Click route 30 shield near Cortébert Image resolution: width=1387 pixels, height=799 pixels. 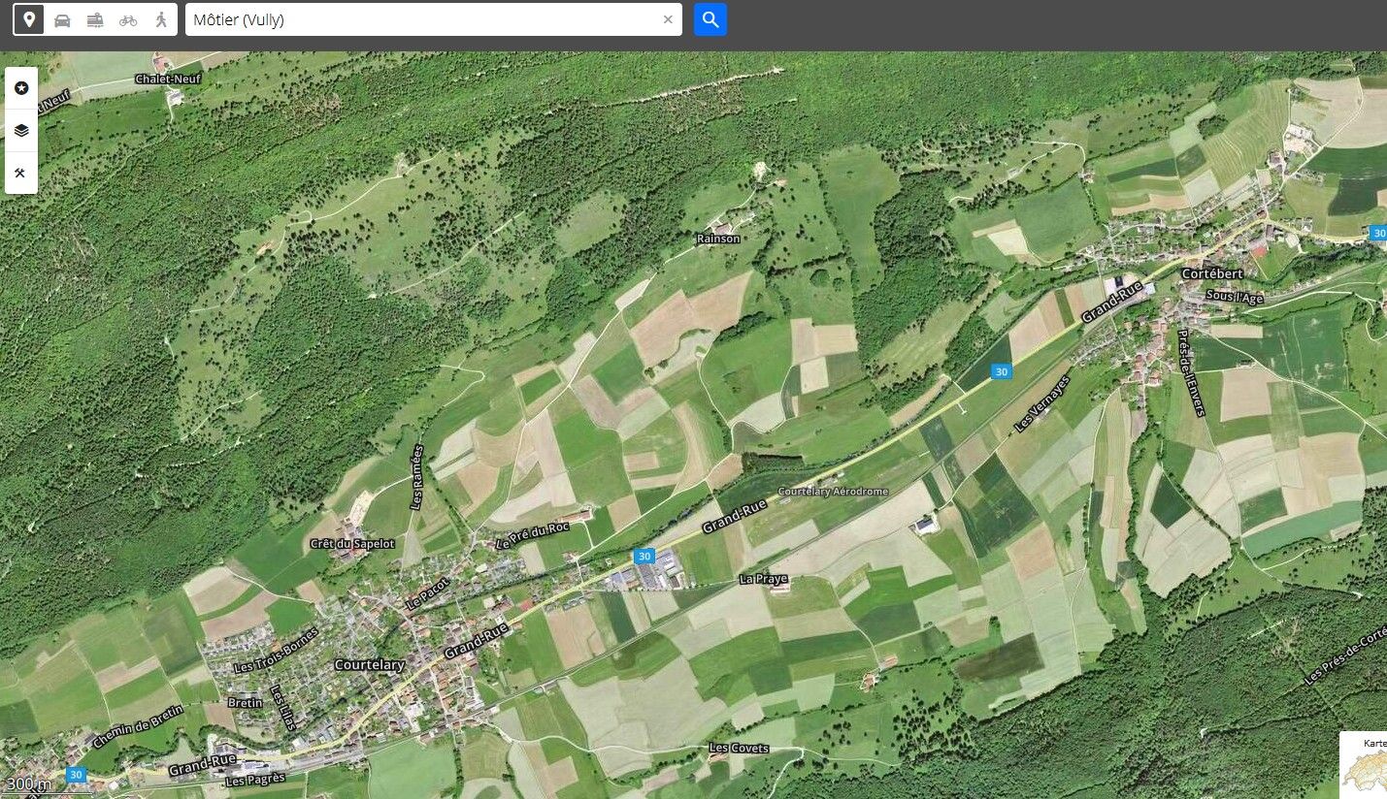pos(1378,233)
